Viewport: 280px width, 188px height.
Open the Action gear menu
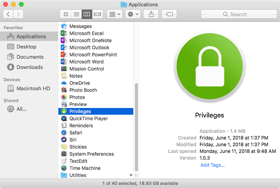pyautogui.click(x=133, y=14)
